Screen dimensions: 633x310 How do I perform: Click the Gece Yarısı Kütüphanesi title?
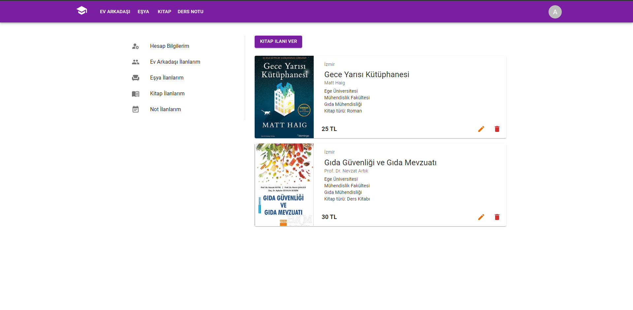tap(367, 75)
